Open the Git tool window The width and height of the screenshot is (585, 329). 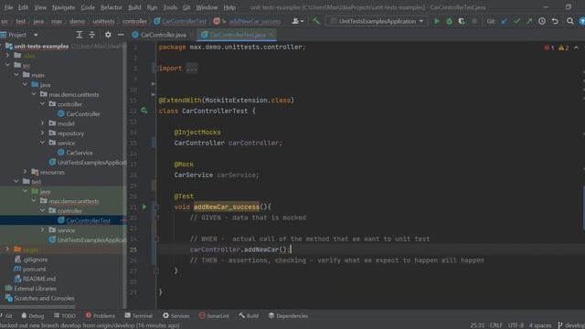click(6, 315)
